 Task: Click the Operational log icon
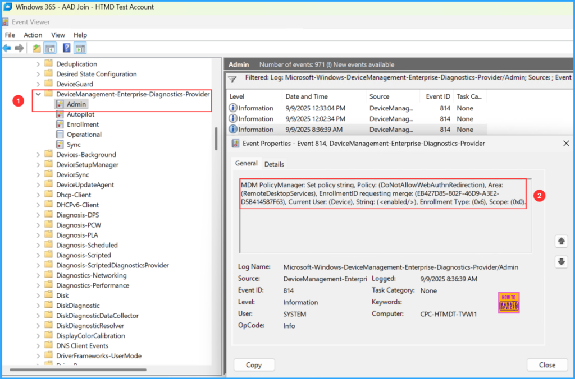[60, 135]
